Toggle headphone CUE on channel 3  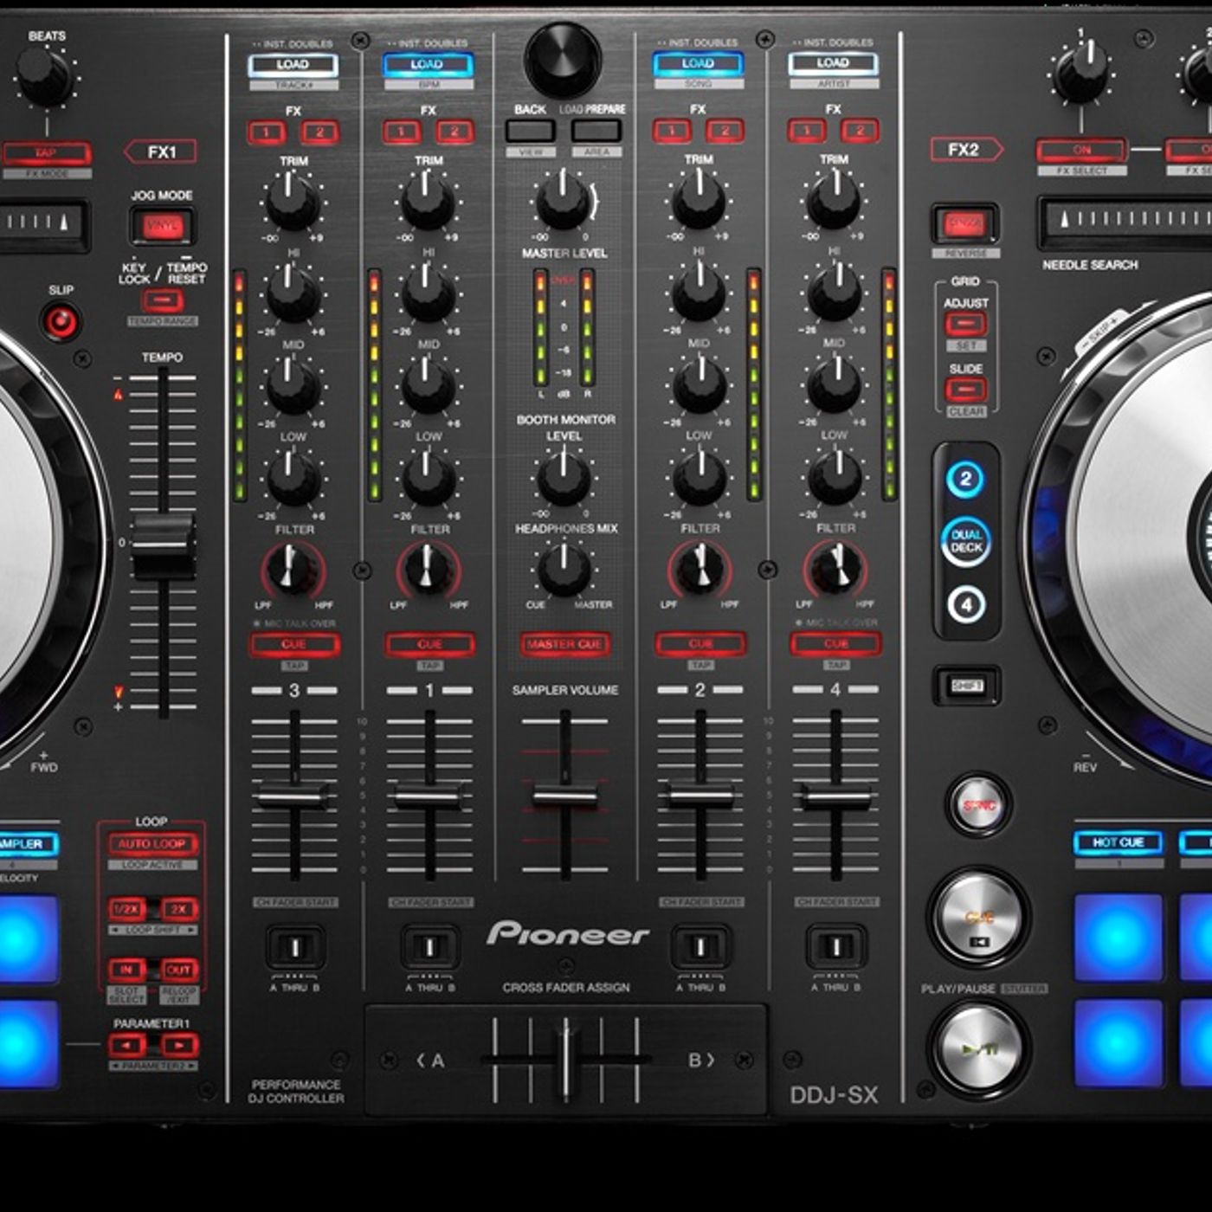coord(294,645)
